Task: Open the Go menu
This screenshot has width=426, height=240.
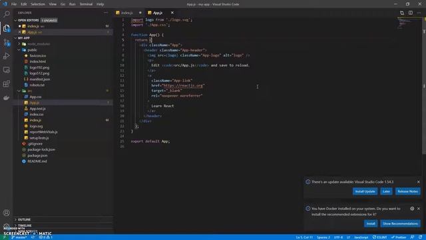Action: click(63, 4)
